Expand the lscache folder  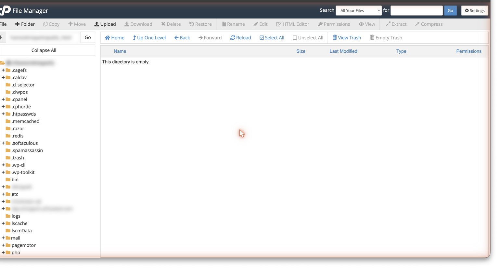[3, 223]
